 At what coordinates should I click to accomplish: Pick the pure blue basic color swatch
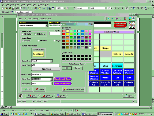coord(79,41)
